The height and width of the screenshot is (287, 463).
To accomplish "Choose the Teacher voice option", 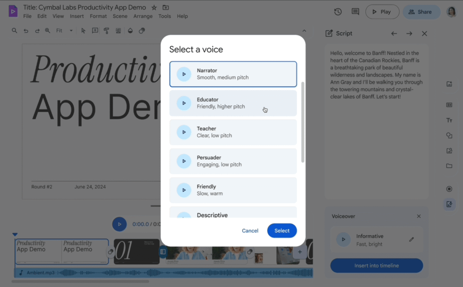I will tap(233, 132).
